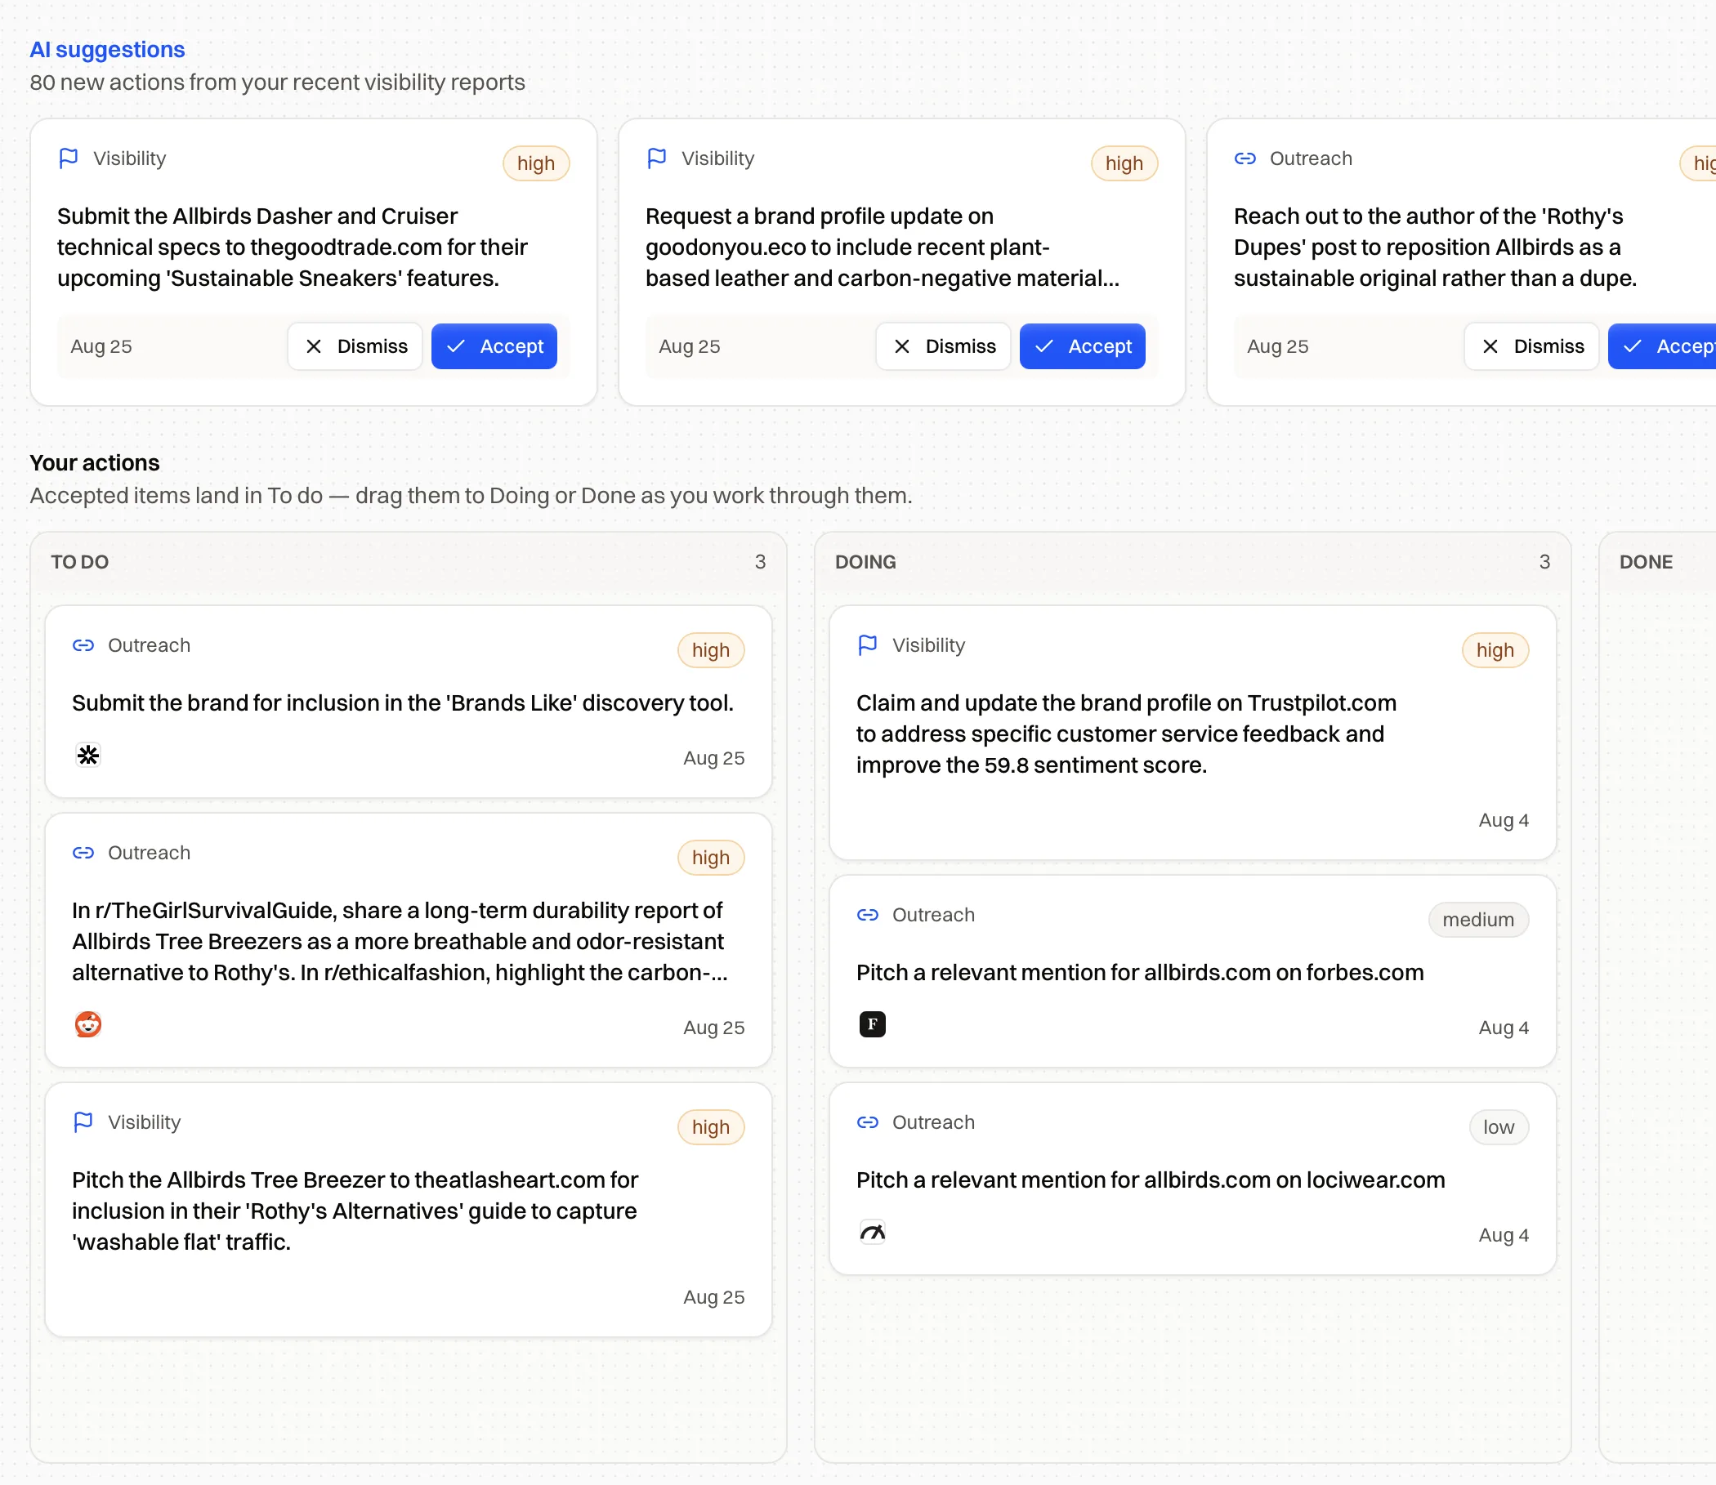Click link icon on 'Brands Like' card
Image resolution: width=1716 pixels, height=1485 pixels.
click(83, 645)
